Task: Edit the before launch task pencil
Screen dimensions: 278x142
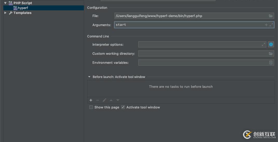Action: 104,100
